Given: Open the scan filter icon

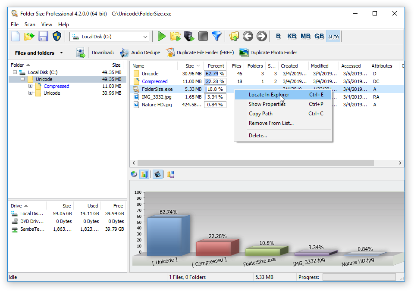Looking at the screenshot, I should point(217,37).
